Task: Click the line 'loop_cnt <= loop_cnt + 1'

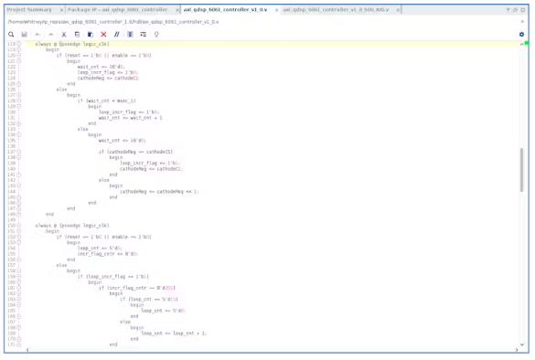Action: coord(174,334)
